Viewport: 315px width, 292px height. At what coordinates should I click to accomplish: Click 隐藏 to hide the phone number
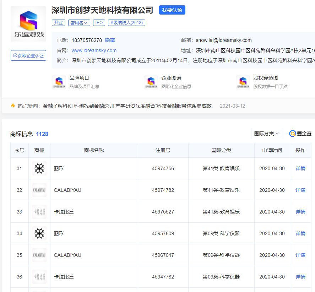pos(110,40)
